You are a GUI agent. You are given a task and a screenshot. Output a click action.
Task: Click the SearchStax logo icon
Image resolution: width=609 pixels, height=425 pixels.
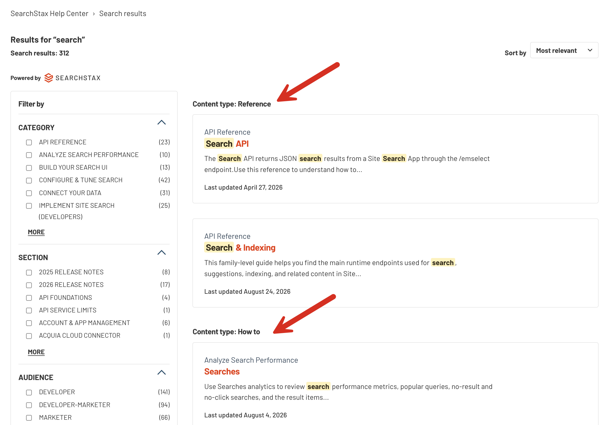(x=48, y=78)
